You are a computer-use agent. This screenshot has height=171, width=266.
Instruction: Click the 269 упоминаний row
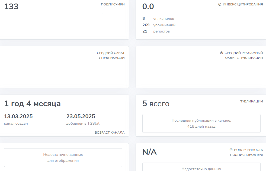(159, 25)
